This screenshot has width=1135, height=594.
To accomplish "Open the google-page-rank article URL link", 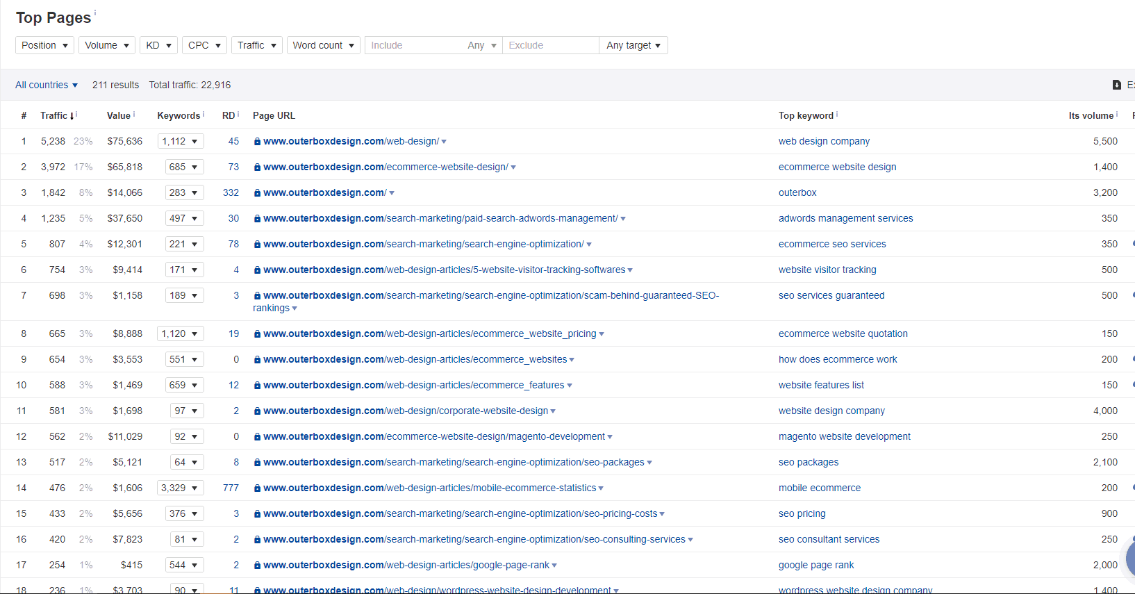I will pyautogui.click(x=406, y=565).
